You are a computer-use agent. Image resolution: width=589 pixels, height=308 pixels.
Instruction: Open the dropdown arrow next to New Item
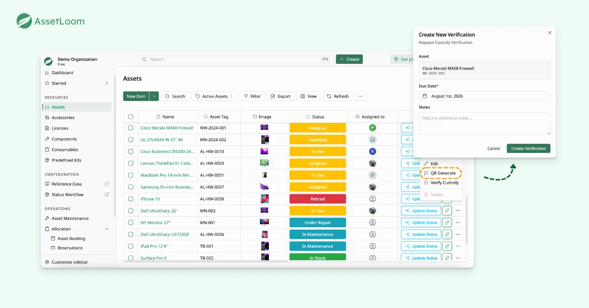154,96
